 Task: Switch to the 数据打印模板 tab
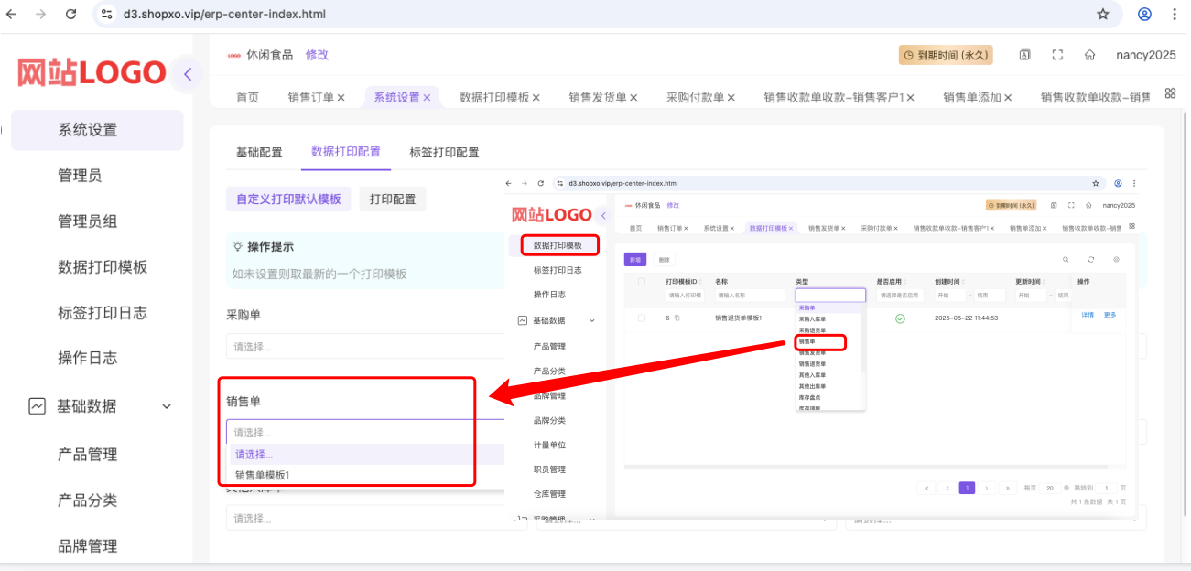coord(494,97)
